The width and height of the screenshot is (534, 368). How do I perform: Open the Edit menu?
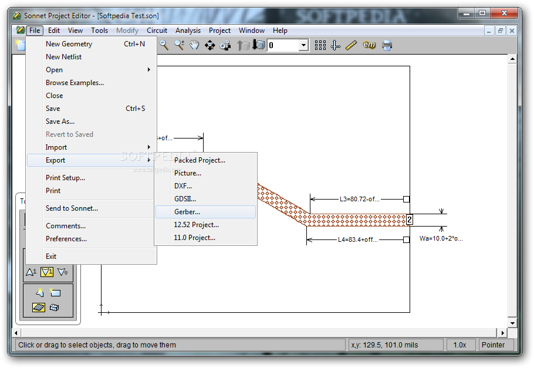coord(54,31)
